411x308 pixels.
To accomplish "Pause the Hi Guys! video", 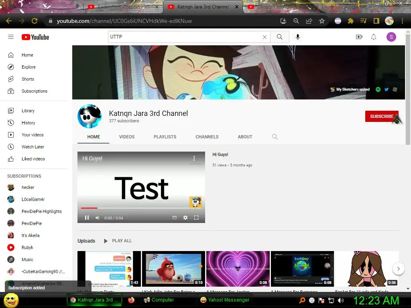I will coord(87,218).
